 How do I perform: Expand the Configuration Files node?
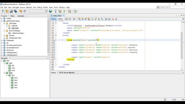[4, 38]
